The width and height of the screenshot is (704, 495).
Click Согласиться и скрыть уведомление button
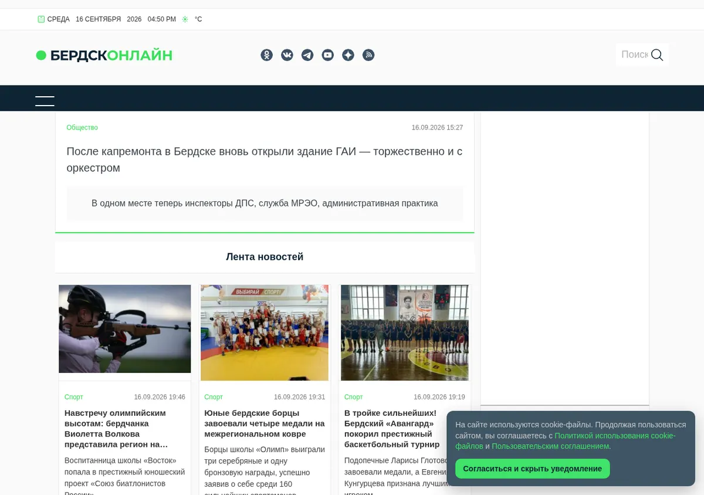[533, 469]
